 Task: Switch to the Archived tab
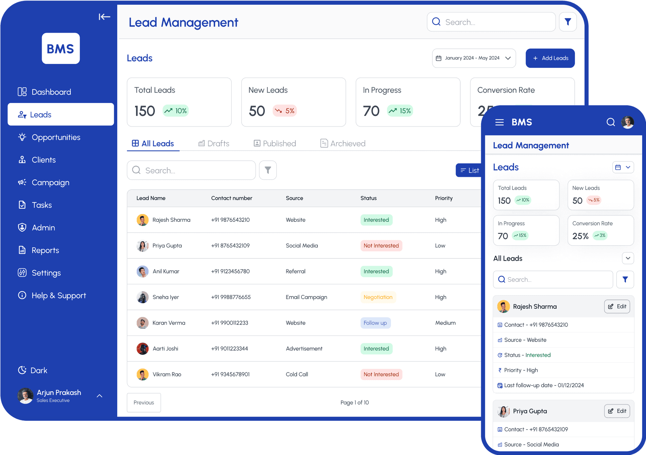point(343,144)
